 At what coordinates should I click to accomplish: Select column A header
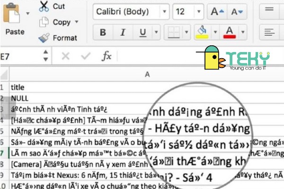147,74
